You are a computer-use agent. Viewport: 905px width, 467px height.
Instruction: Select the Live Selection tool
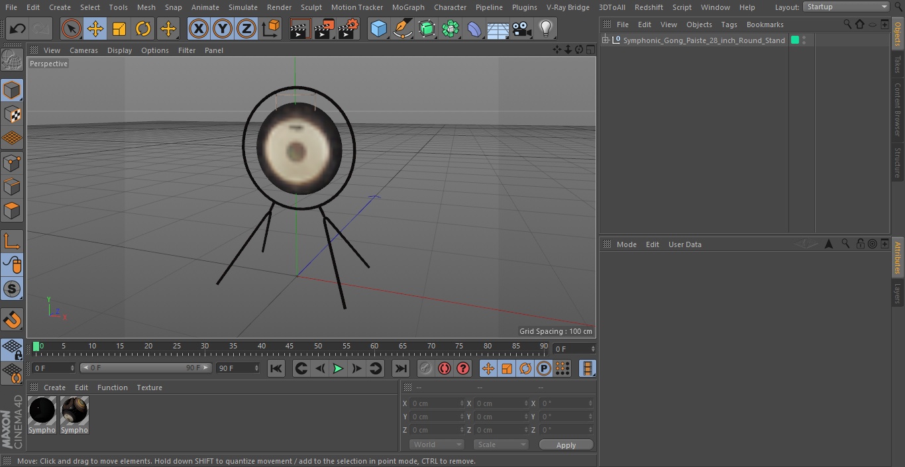[72, 28]
